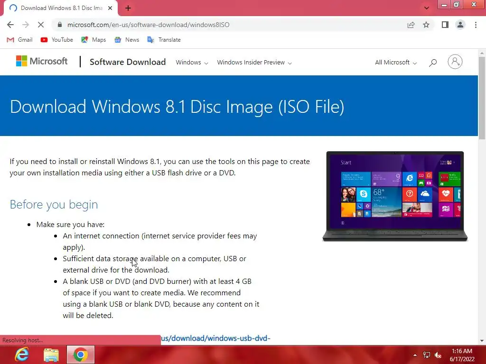The height and width of the screenshot is (364, 486).
Task: Open the Translate bookmark
Action: (x=164, y=40)
